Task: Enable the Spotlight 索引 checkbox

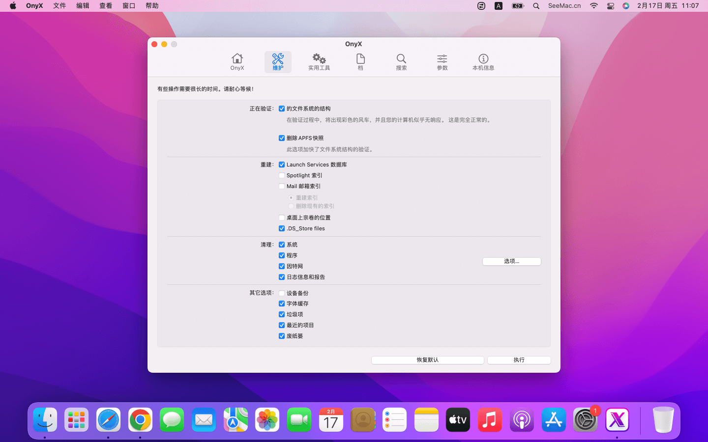Action: pos(282,175)
